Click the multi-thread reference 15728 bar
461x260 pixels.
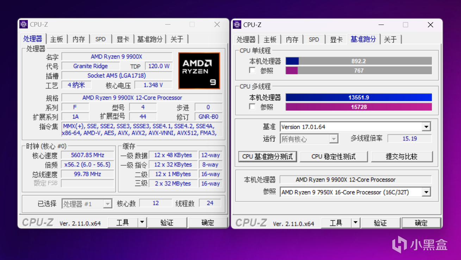359,107
